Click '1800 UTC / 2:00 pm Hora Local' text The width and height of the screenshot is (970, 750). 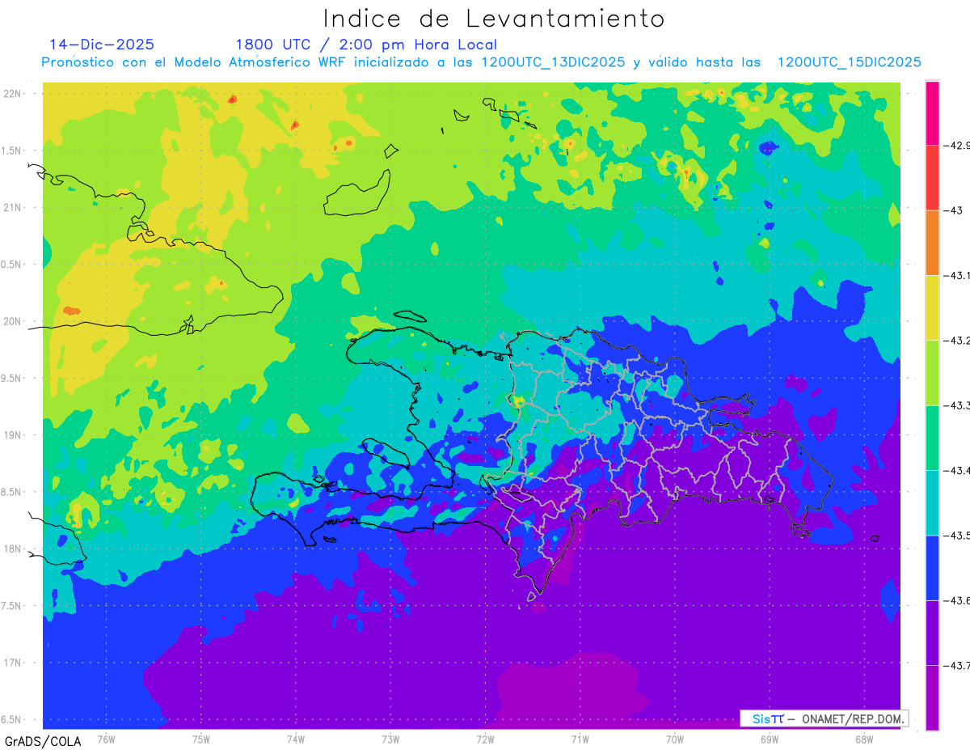(x=366, y=44)
